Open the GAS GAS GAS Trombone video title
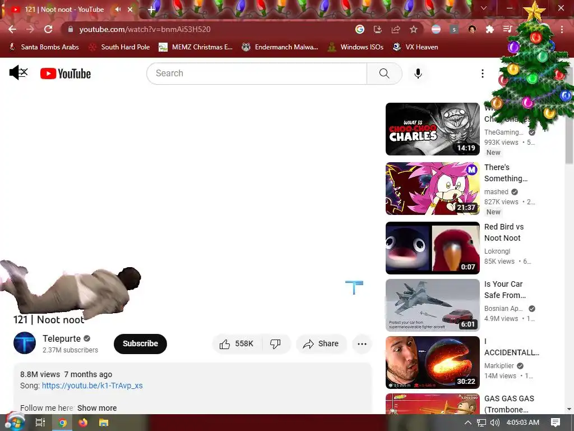The width and height of the screenshot is (574, 431). click(509, 404)
